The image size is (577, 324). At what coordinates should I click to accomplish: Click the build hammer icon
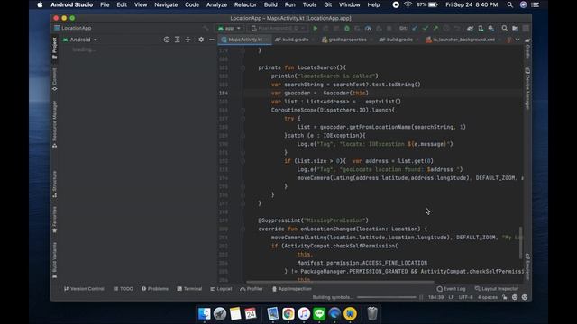click(206, 28)
